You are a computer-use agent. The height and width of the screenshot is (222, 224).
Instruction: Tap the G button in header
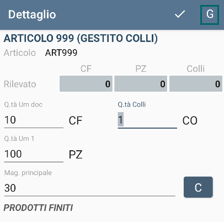coord(210,15)
